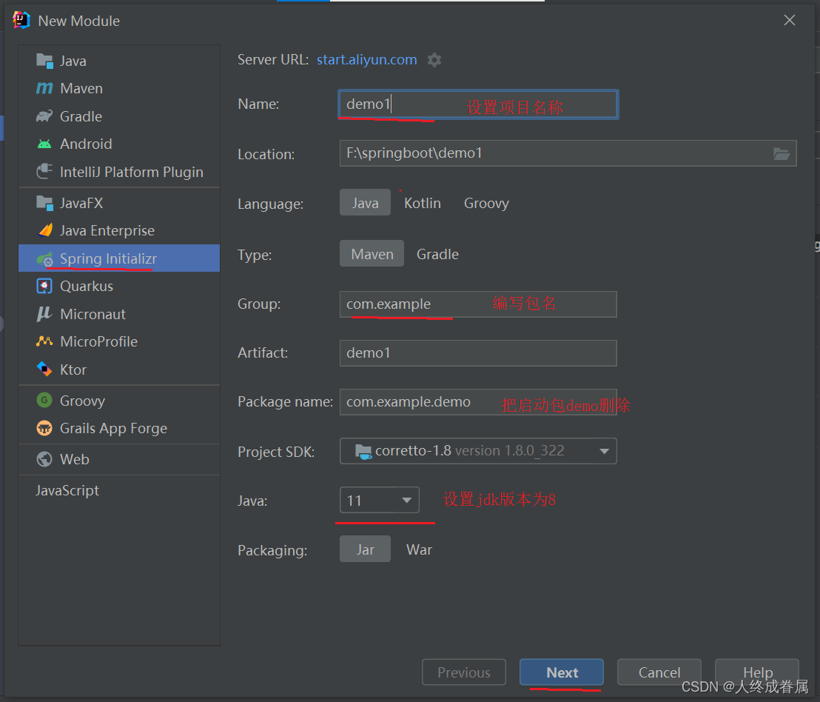The height and width of the screenshot is (702, 820).
Task: Open start.aliyun.com server URL link
Action: 366,60
